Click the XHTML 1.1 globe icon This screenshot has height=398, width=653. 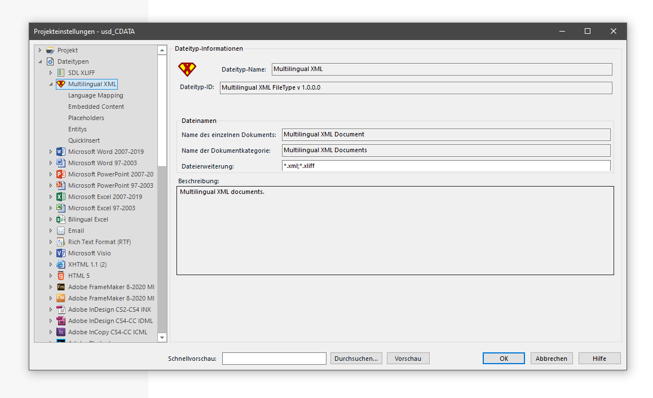pos(61,264)
